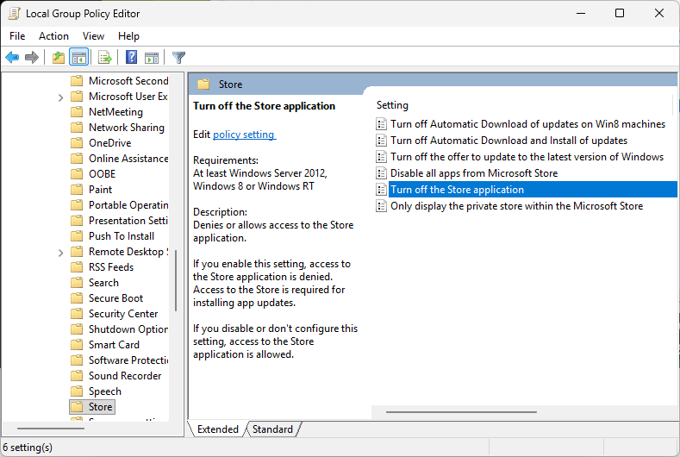Select the Sound Recorder tree folder
The image size is (680, 457).
pos(125,375)
